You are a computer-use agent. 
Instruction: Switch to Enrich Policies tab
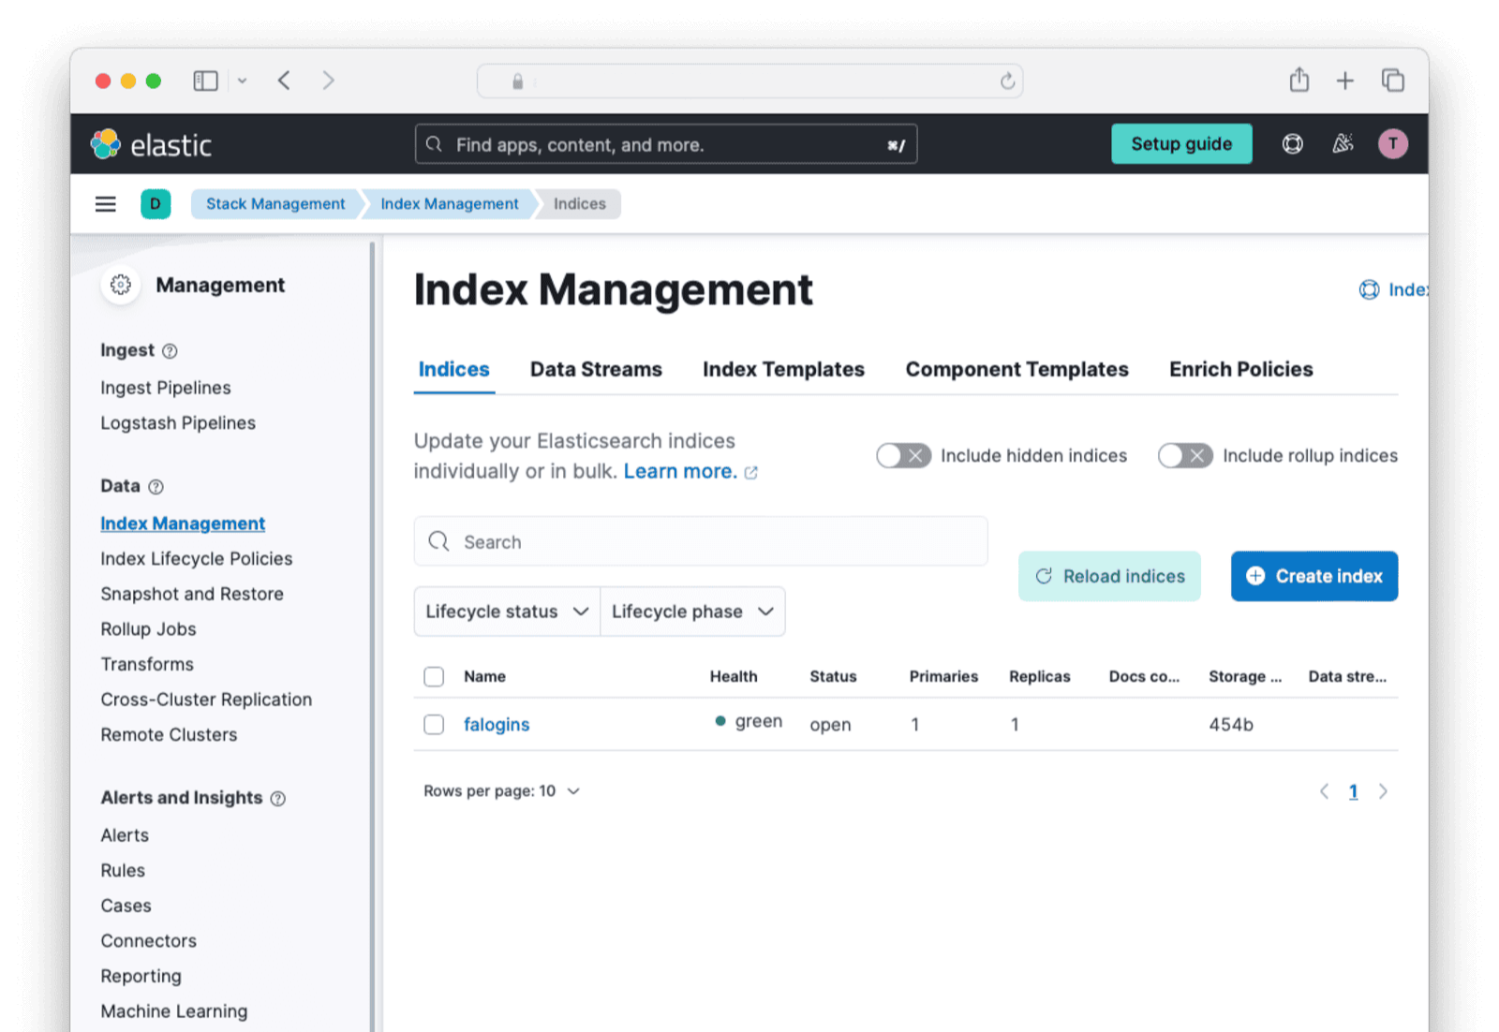pos(1240,370)
